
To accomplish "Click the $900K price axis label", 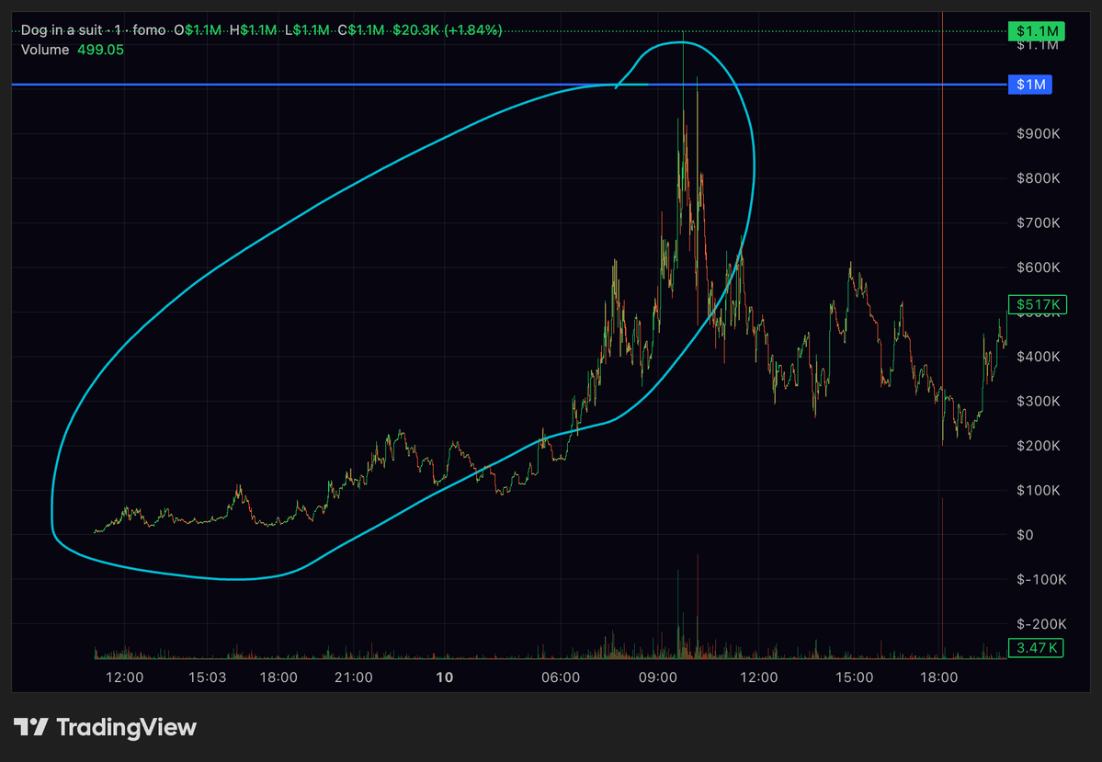I will point(1038,133).
